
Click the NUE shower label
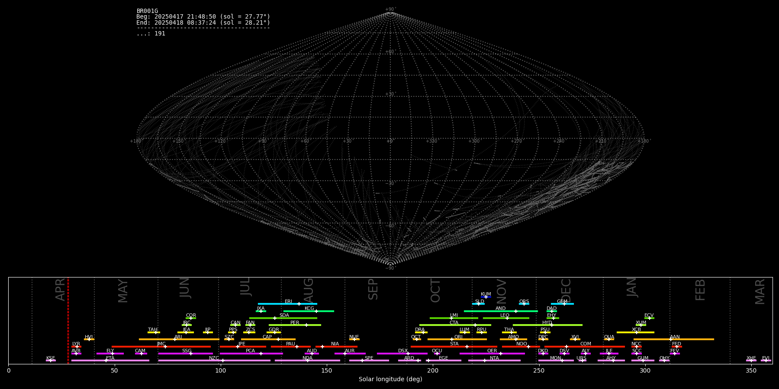tap(354, 337)
